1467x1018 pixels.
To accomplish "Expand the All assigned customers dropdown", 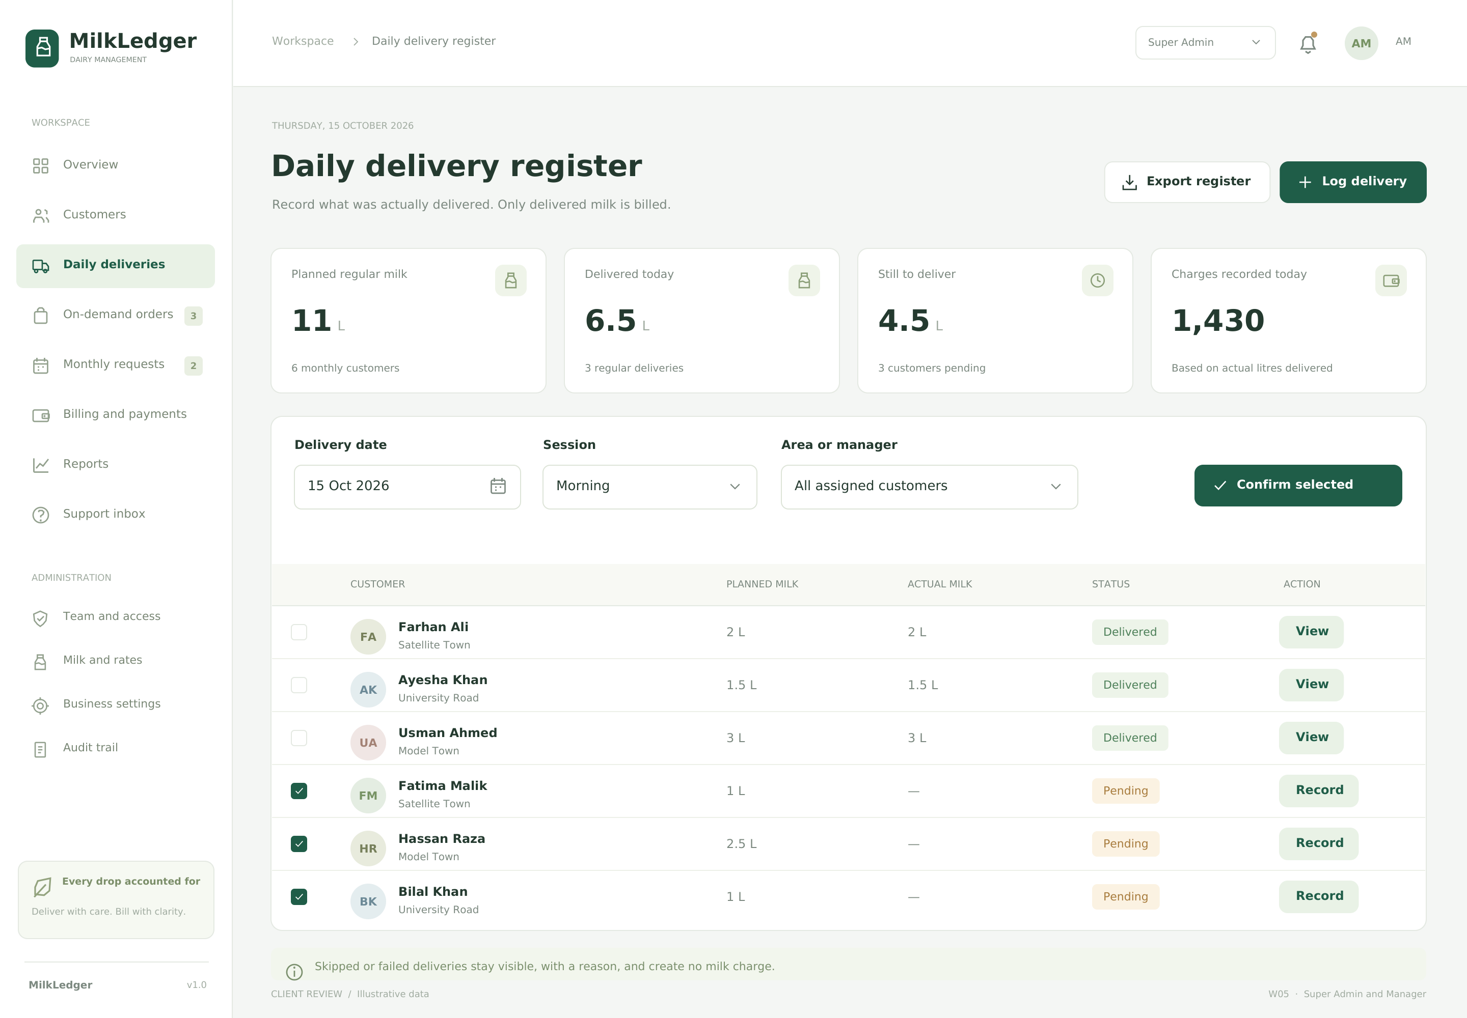I will pos(930,487).
